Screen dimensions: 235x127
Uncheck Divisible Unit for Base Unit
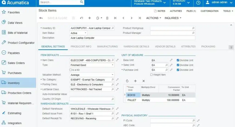[178, 60]
